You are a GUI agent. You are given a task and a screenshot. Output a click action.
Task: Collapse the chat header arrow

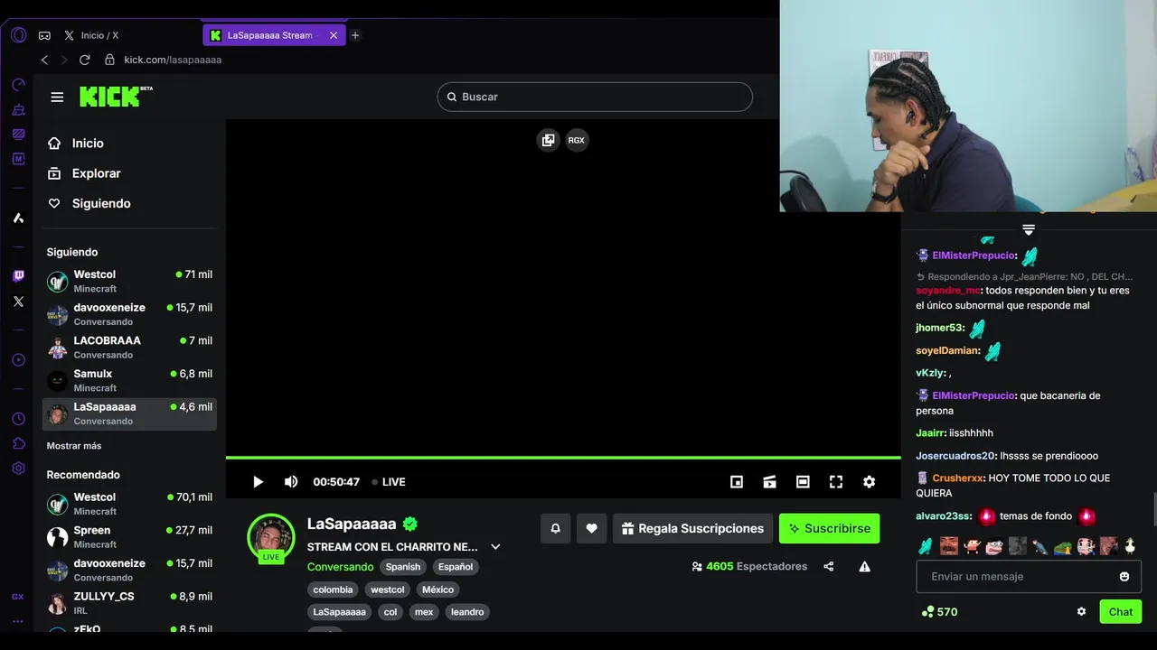pos(1029,230)
